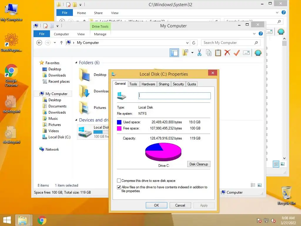Viewport: 301px width, 226px height.
Task: Open the Quota tab
Action: 192,84
